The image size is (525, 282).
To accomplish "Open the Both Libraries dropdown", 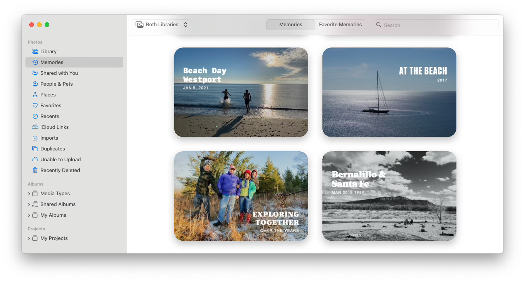I will coord(161,25).
